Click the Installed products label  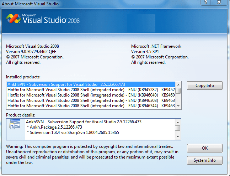(23, 77)
